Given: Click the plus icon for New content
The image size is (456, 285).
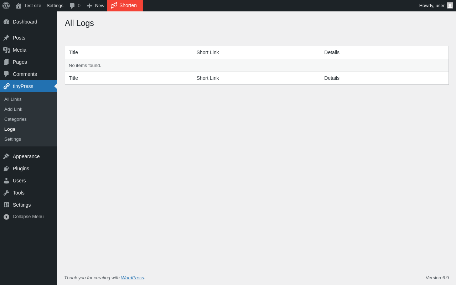Looking at the screenshot, I should (89, 6).
